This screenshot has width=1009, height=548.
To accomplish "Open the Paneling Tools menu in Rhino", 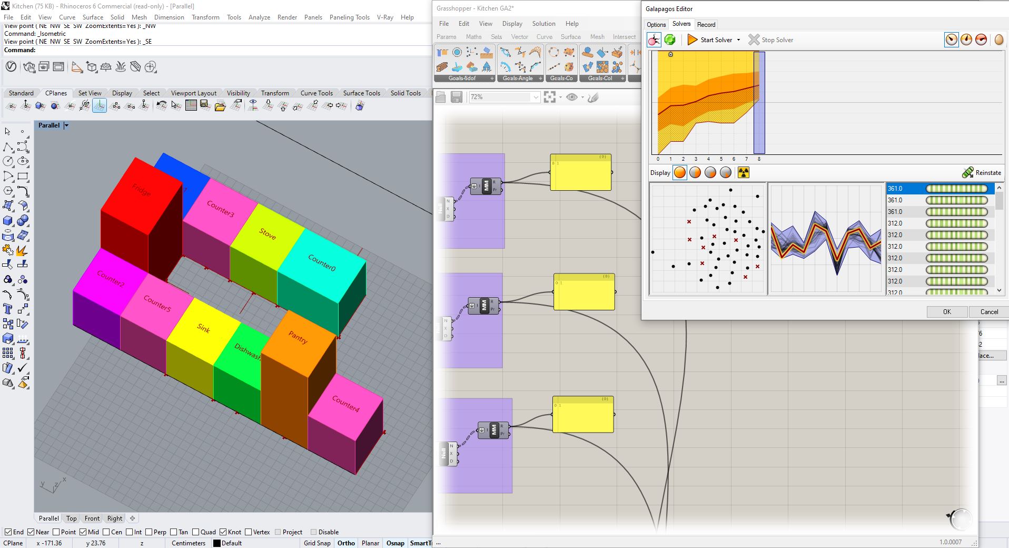I will (x=349, y=17).
